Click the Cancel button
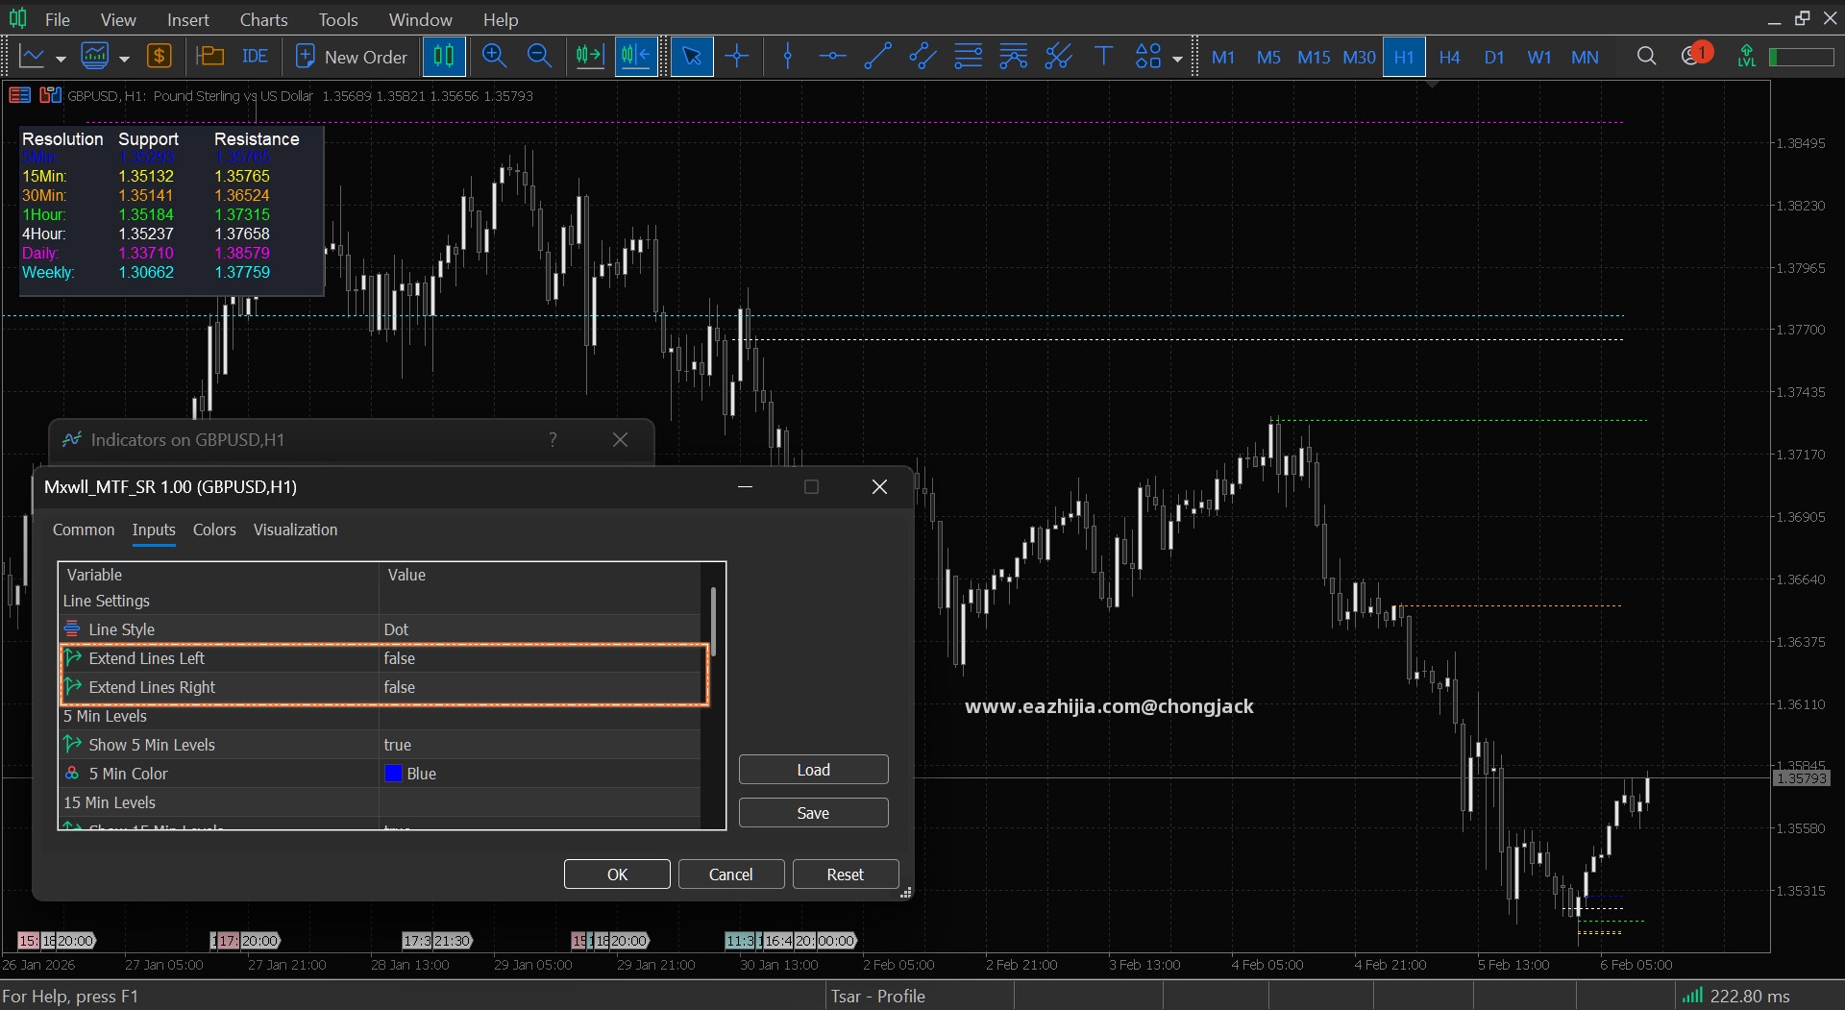 (x=731, y=875)
